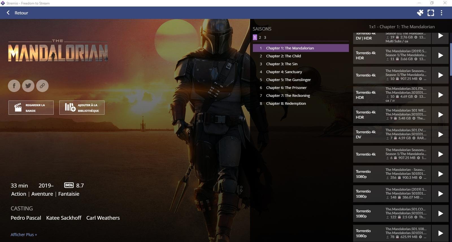The image size is (452, 242).
Task: Minimize the Stremio window
Action: (x=419, y=3)
